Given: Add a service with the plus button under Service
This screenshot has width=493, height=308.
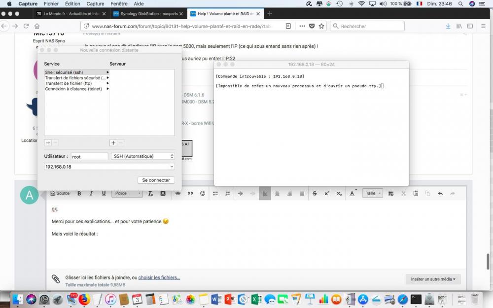Looking at the screenshot, I should [x=48, y=143].
